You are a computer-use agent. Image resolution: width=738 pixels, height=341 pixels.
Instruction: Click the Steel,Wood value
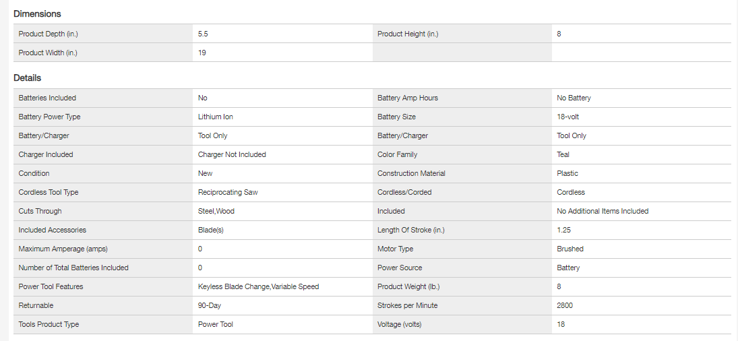point(216,211)
